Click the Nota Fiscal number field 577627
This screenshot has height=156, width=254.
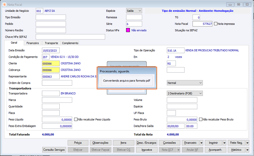coord(202,24)
